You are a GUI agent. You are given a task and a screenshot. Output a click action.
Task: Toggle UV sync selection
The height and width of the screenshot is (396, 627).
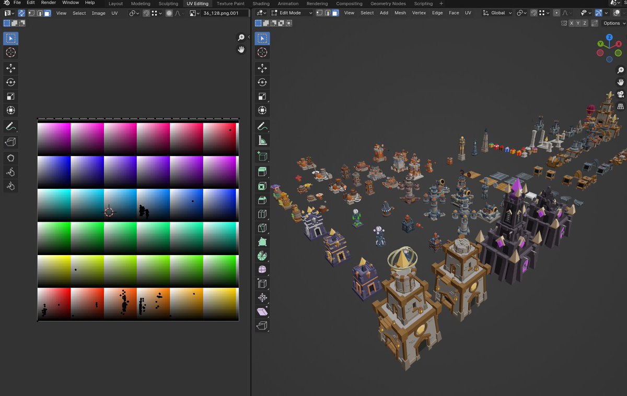coord(21,13)
